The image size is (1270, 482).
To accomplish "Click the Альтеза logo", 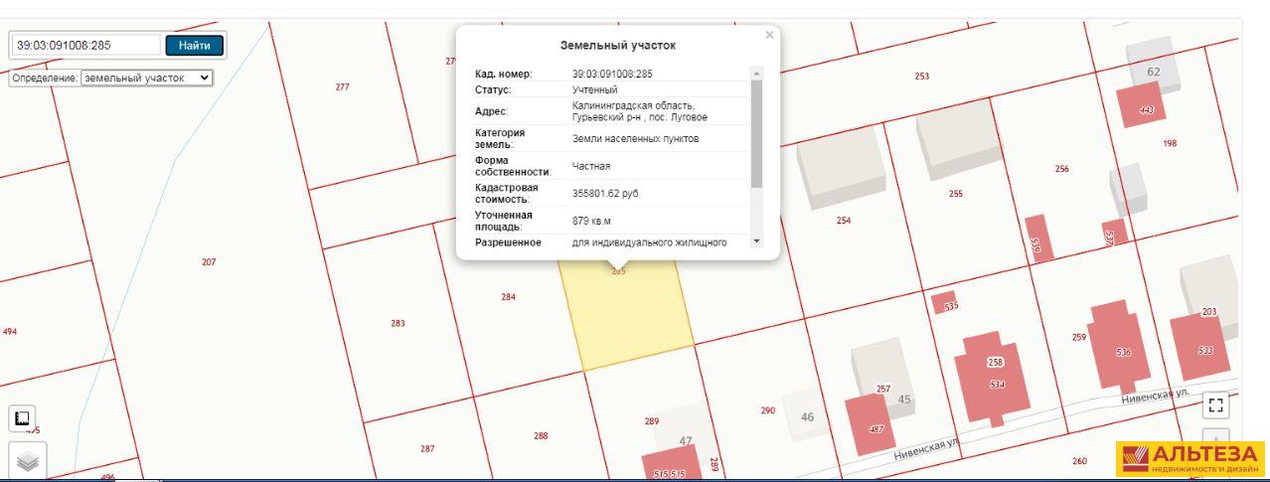I will (1190, 460).
